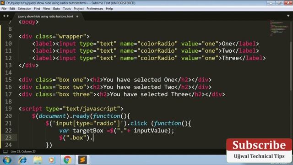Open the Help menu
Image resolution: width=293 pixels, height=165 pixels.
(x=109, y=9)
